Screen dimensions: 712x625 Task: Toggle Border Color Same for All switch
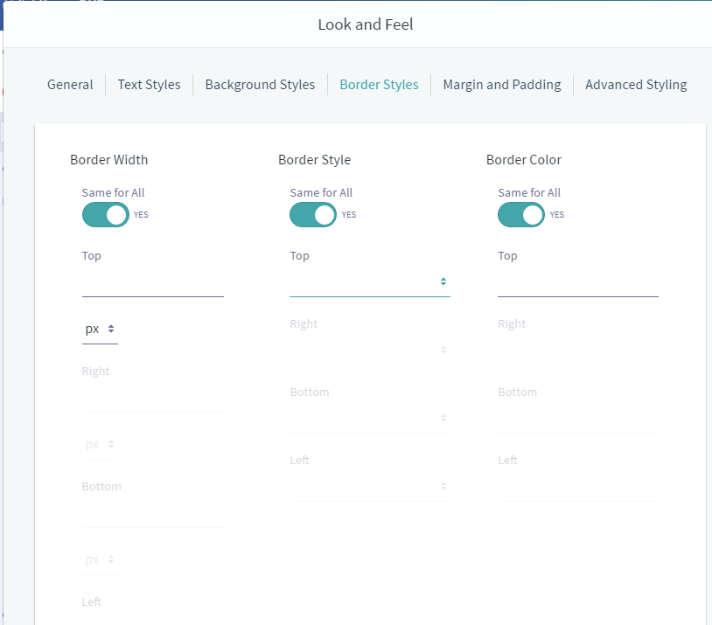coord(521,215)
